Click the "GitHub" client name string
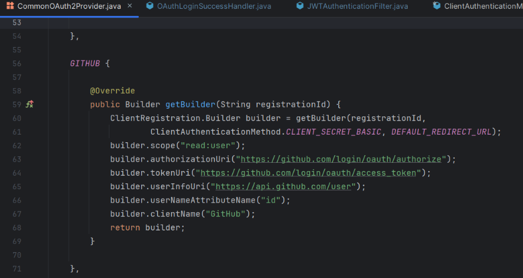 [226, 214]
